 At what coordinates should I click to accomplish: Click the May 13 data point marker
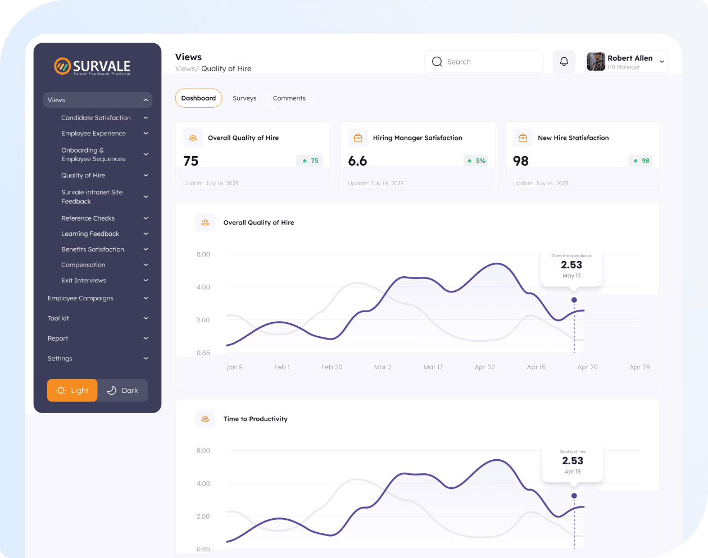click(574, 300)
